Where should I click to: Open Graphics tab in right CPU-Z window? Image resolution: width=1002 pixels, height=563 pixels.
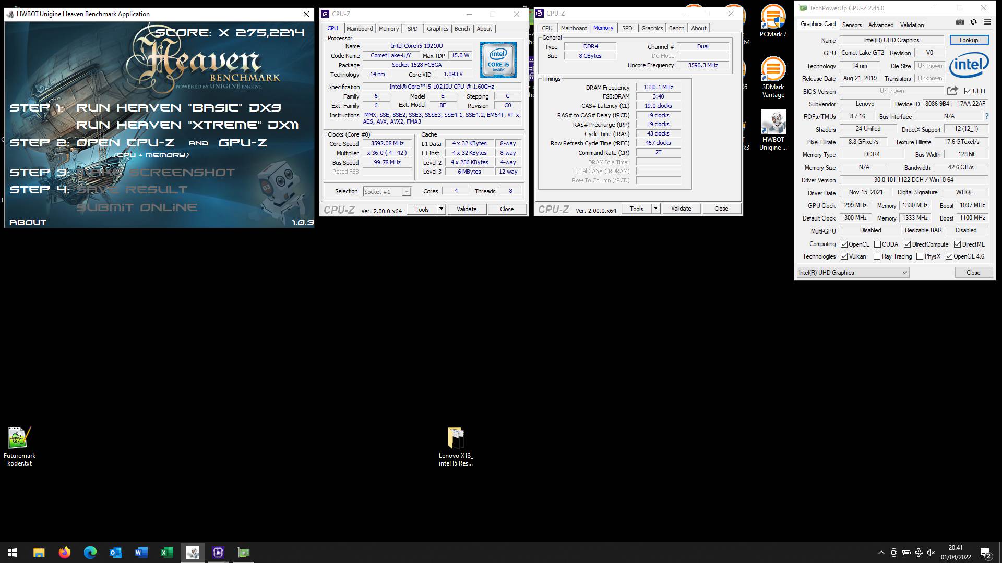(x=652, y=28)
